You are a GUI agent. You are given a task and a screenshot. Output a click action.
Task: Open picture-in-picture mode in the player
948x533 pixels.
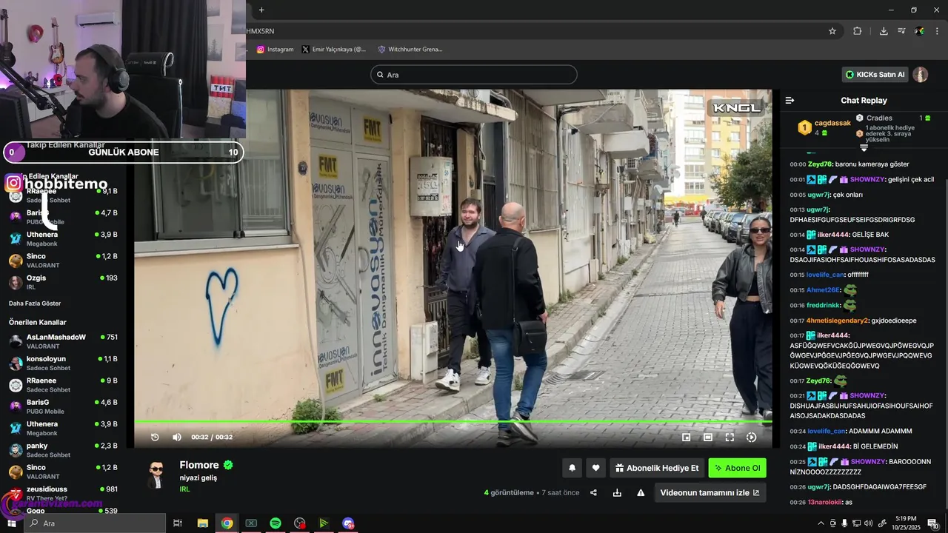686,438
